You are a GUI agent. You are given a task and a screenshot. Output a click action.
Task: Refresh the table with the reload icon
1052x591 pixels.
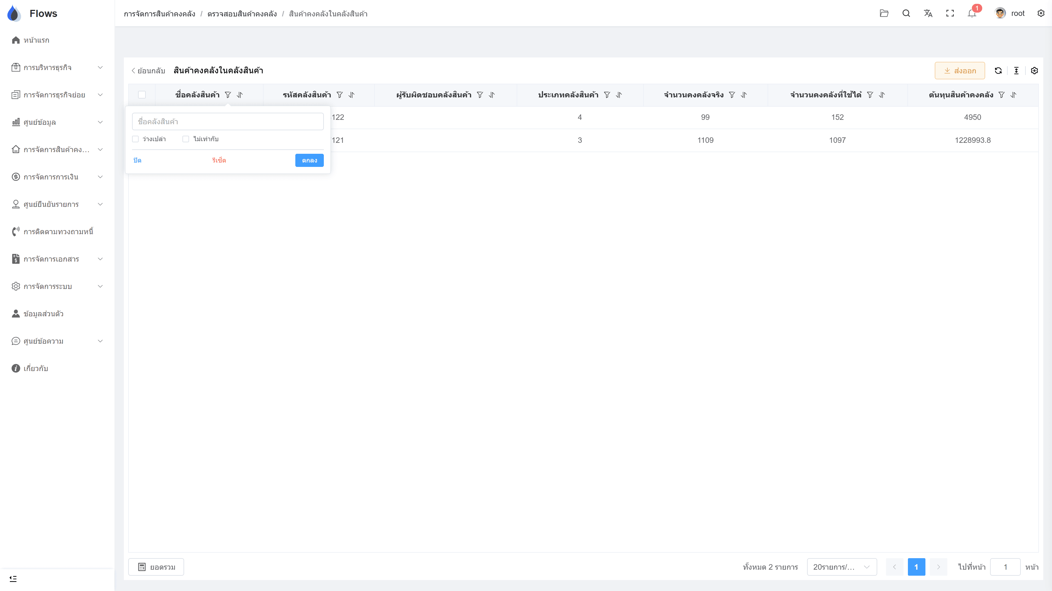(998, 71)
